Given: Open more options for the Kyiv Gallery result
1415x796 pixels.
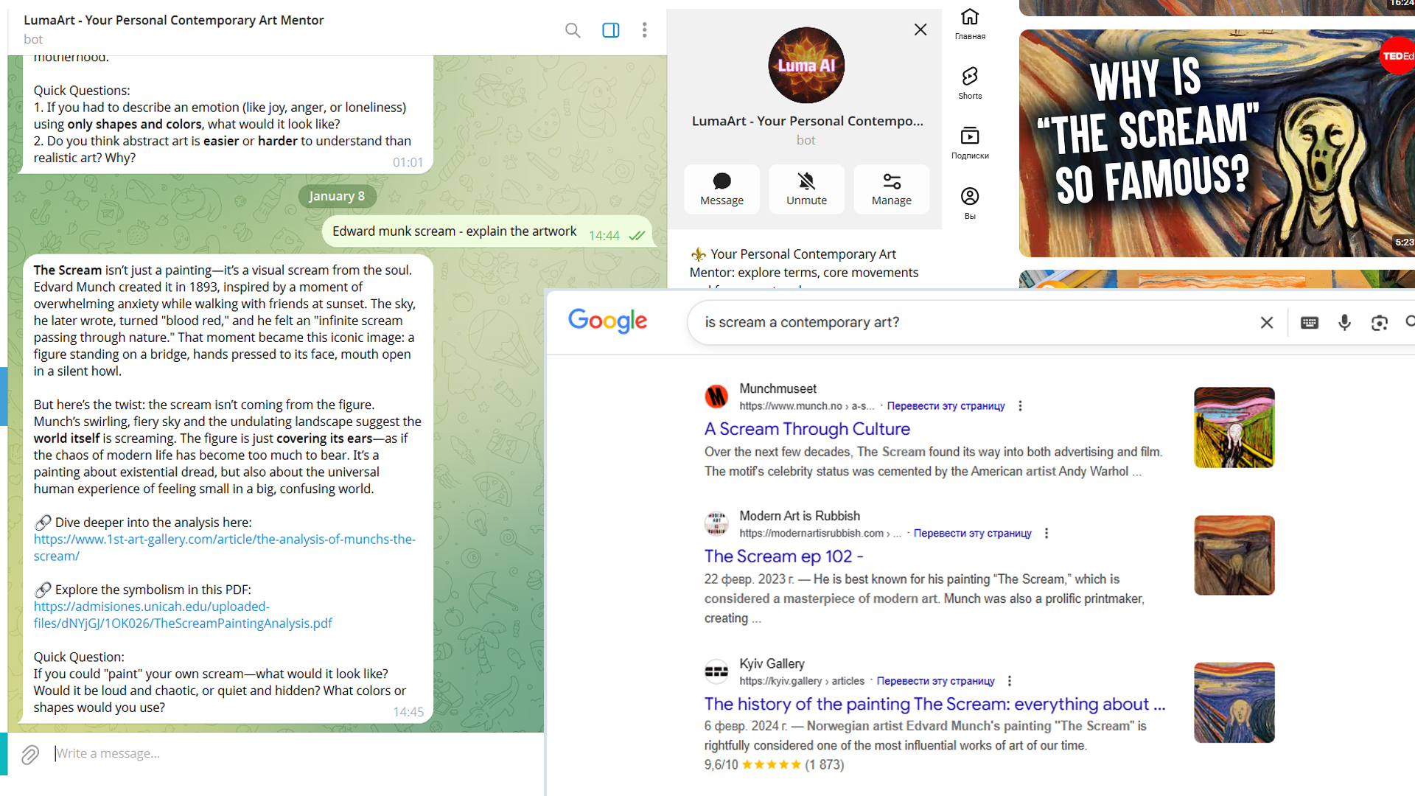Looking at the screenshot, I should [x=1010, y=681].
